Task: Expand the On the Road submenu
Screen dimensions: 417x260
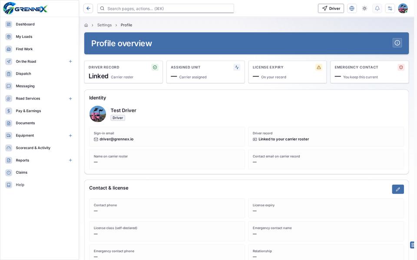Action: tap(70, 62)
